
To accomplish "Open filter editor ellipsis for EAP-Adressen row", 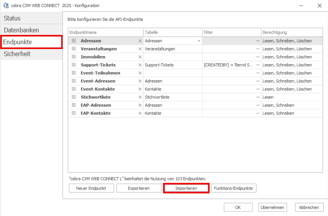I will [258, 105].
